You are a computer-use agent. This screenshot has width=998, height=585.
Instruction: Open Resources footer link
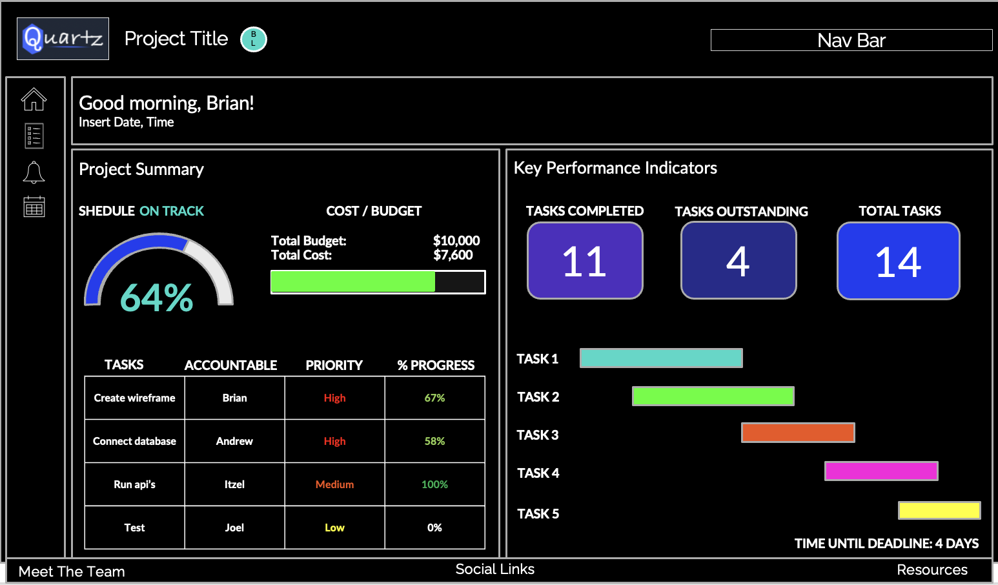pos(932,570)
